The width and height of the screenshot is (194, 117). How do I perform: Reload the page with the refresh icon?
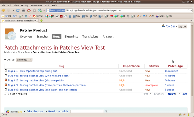click(x=18, y=11)
